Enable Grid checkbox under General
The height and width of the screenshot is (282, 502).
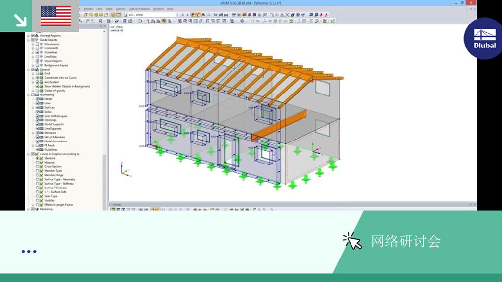point(37,73)
